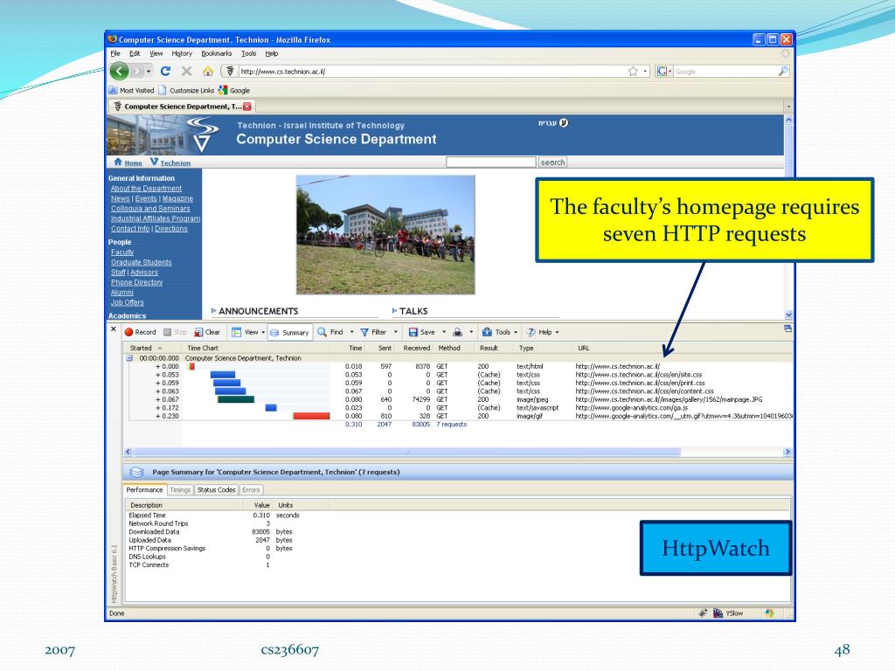The image size is (895, 671).
Task: Go back with Firefox back arrow
Action: (x=119, y=72)
